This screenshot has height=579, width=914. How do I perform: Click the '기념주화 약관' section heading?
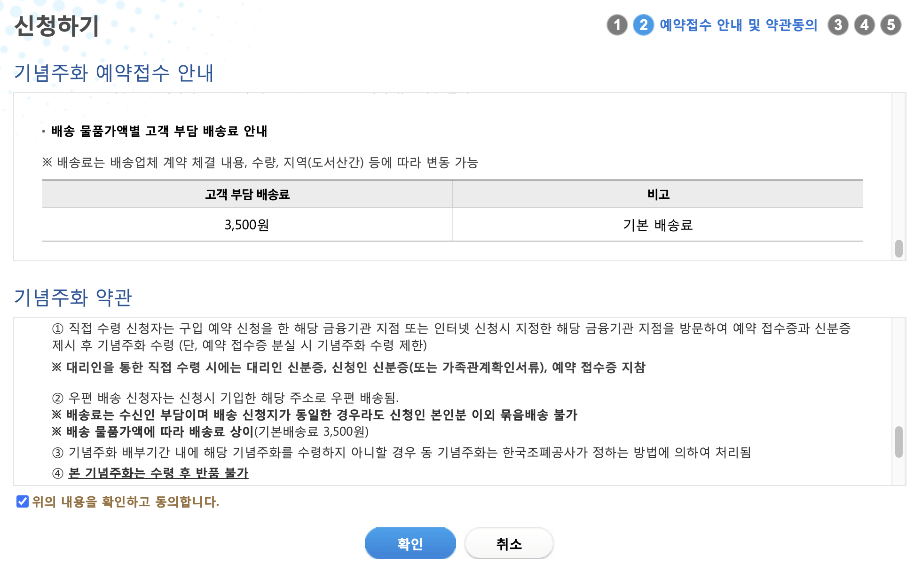point(73,297)
